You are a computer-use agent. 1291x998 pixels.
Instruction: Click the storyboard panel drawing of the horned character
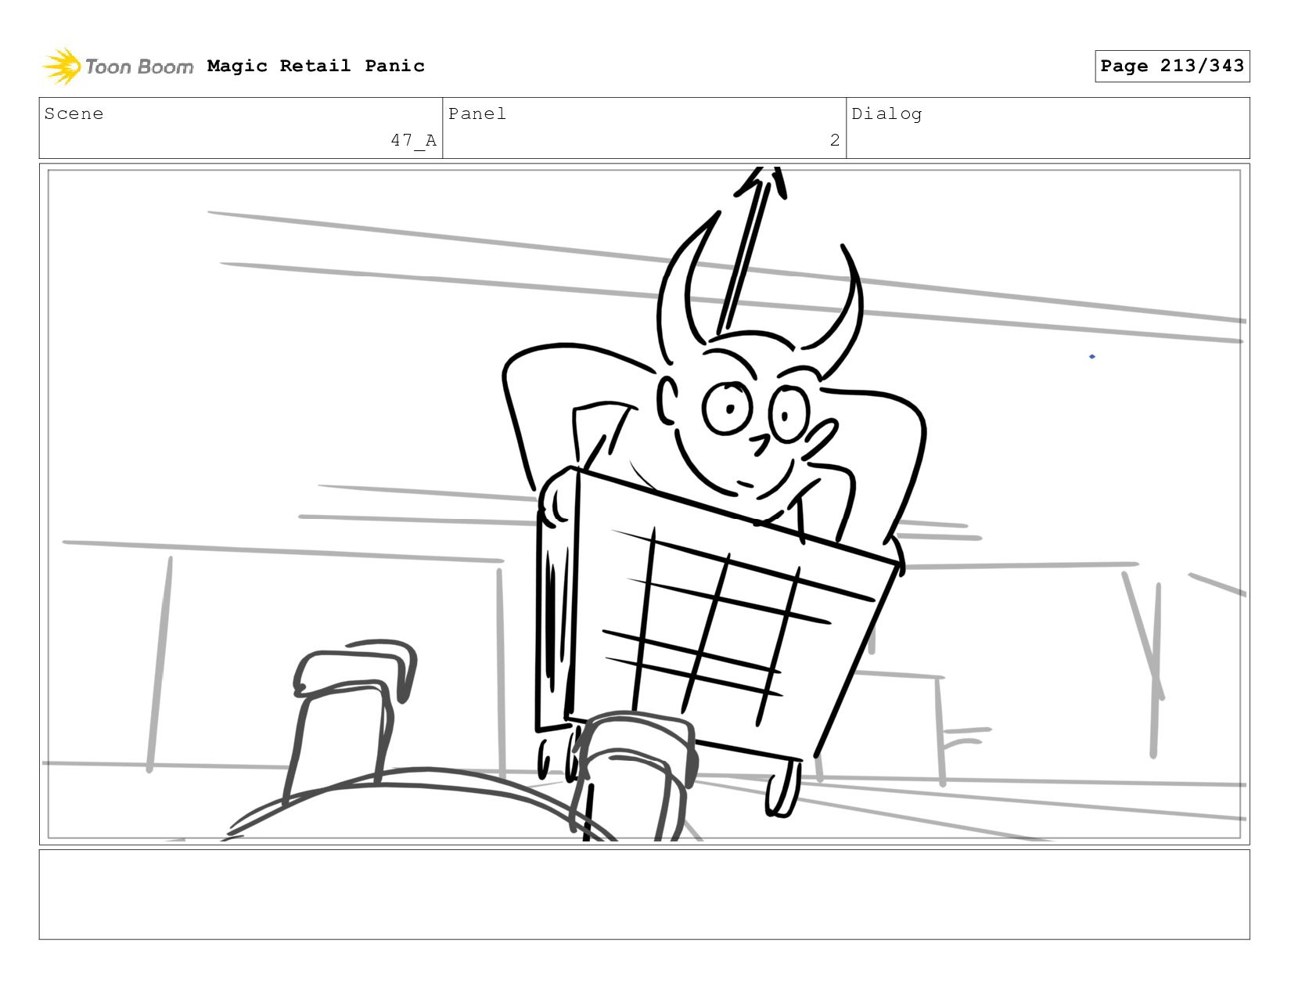[x=644, y=504]
